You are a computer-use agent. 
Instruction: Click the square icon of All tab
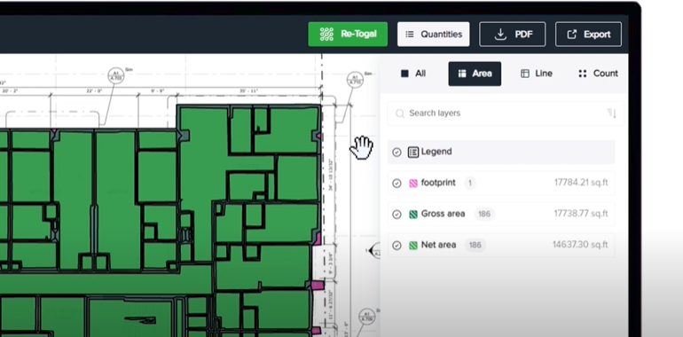click(x=404, y=74)
